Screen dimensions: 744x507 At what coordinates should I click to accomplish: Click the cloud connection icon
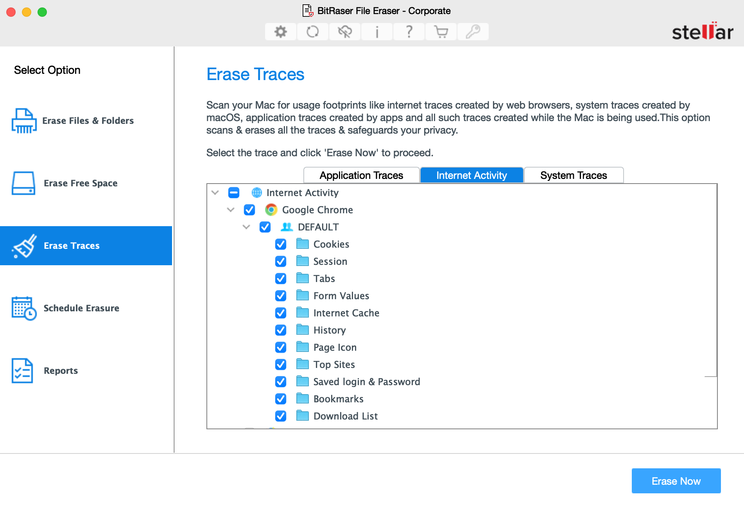pyautogui.click(x=345, y=32)
